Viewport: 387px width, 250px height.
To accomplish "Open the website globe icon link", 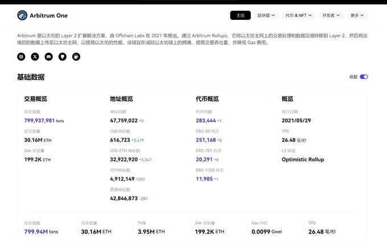I will pyautogui.click(x=21, y=57).
